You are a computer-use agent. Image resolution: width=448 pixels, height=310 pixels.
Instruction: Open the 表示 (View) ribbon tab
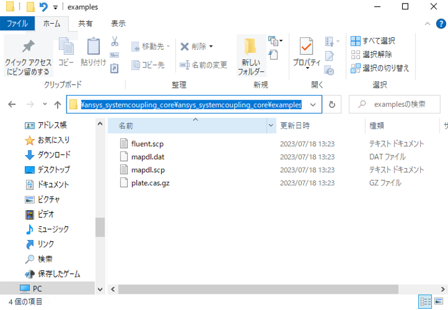click(x=118, y=24)
